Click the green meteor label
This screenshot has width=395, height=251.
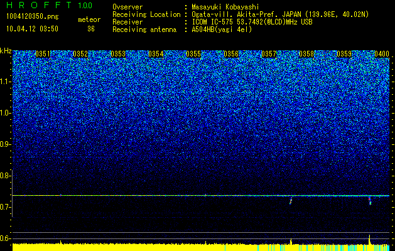(89, 19)
